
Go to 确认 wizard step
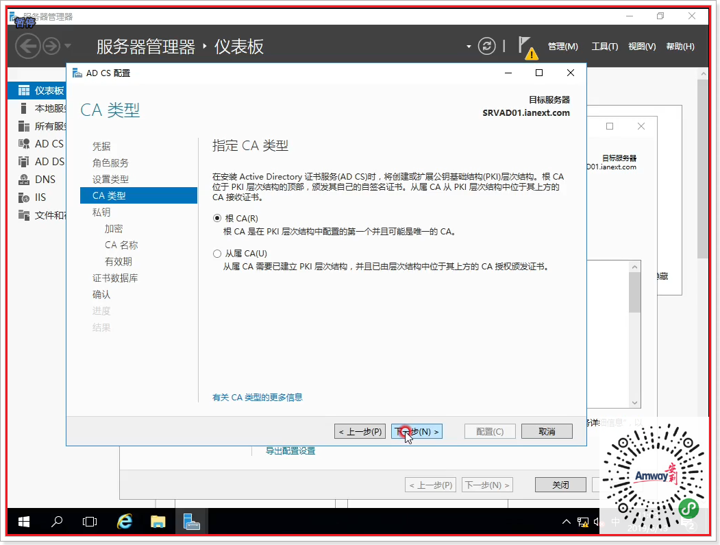click(101, 295)
